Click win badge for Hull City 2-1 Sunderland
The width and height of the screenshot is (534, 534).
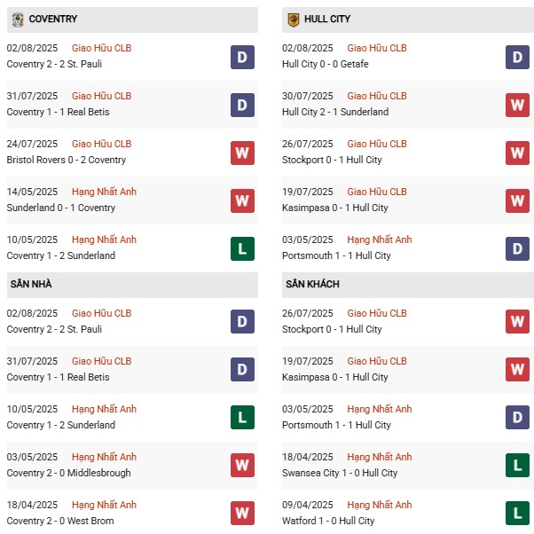518,105
